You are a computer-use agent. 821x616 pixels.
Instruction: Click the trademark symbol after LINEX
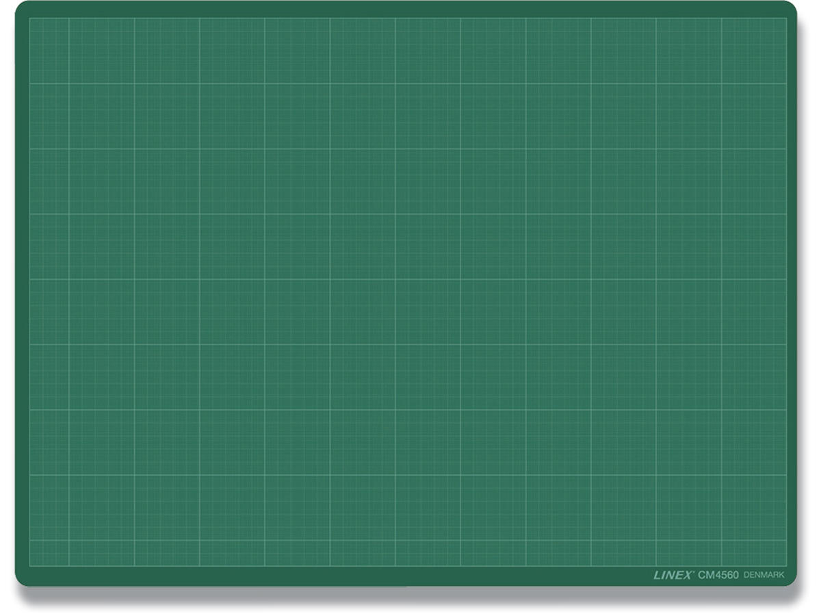(x=694, y=573)
